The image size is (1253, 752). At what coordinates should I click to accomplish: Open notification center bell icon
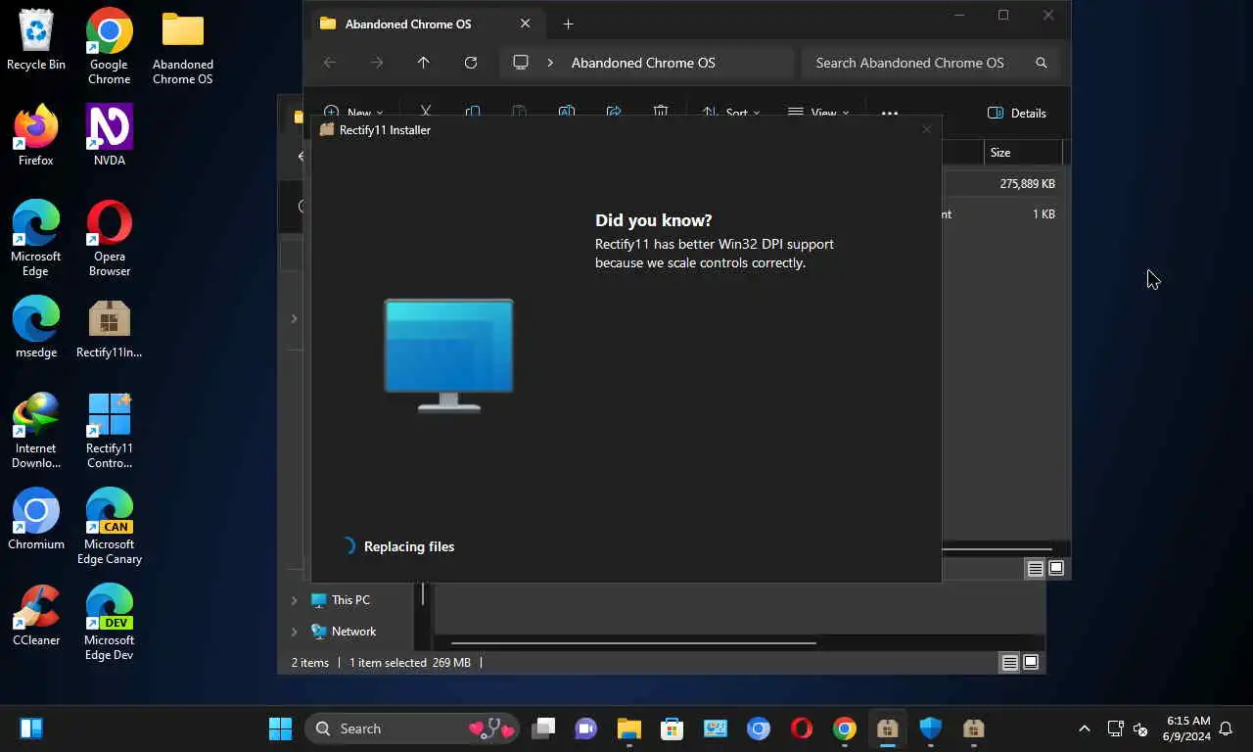pos(1226,728)
